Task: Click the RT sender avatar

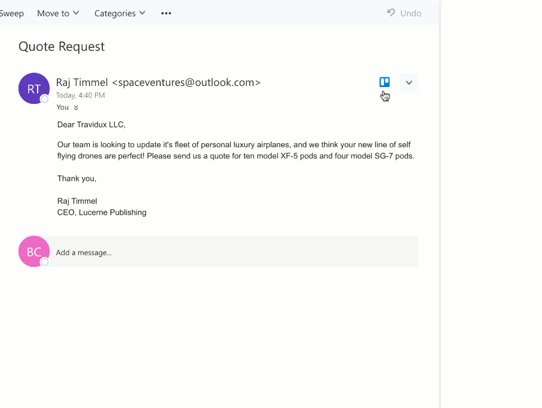Action: pyautogui.click(x=34, y=88)
